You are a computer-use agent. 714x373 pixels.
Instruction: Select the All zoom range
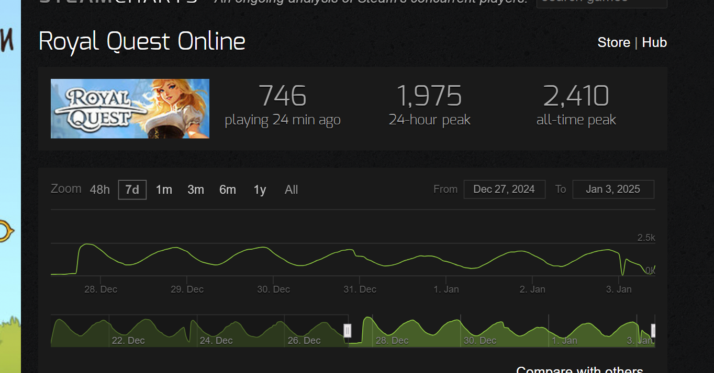coord(292,190)
